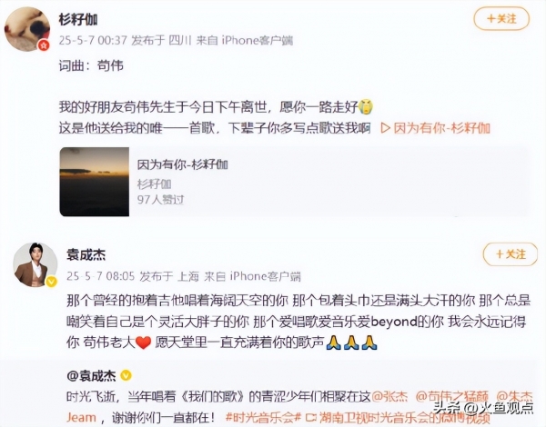546x427 pixels.
Task: Play the 因为有你-杉籽伽 song link
Action: [x=436, y=128]
